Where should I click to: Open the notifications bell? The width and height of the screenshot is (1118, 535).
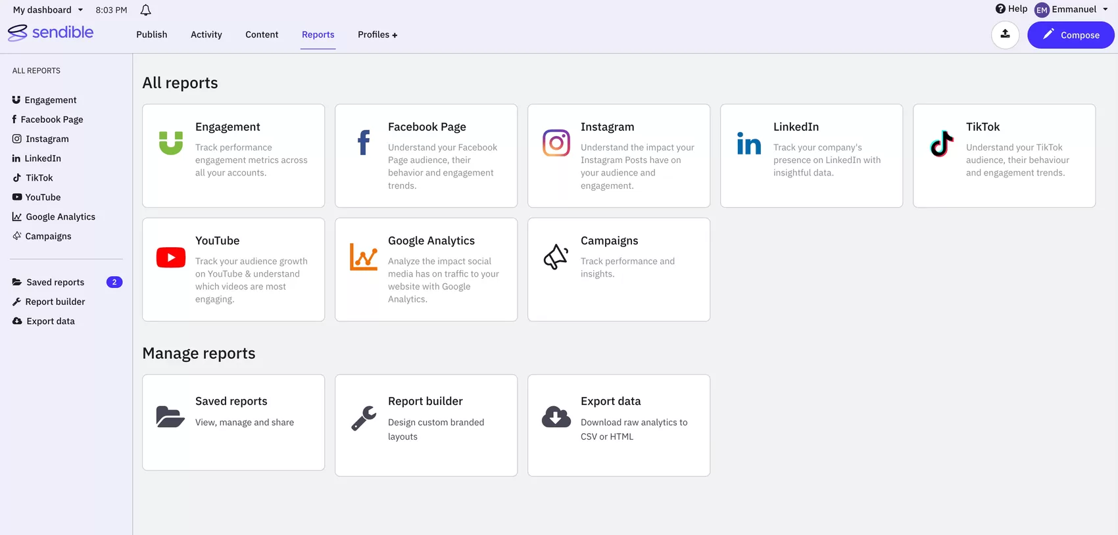(146, 10)
